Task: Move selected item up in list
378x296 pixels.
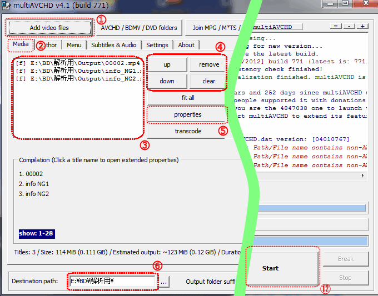Action: (x=167, y=65)
